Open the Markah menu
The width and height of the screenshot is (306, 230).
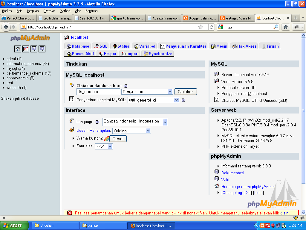click(65, 11)
